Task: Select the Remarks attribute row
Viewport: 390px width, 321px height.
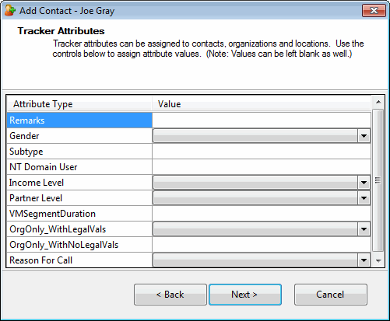Action: (79, 120)
